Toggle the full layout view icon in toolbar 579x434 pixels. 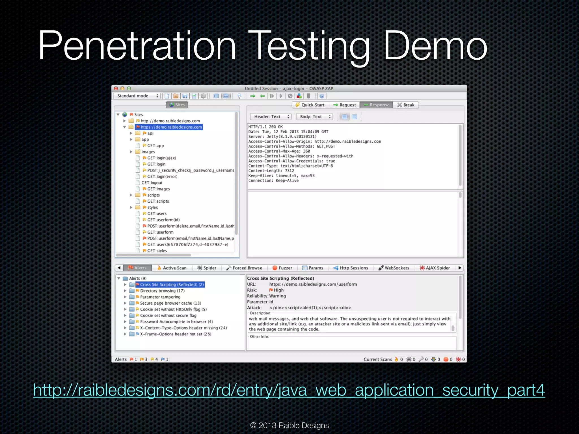pyautogui.click(x=226, y=96)
